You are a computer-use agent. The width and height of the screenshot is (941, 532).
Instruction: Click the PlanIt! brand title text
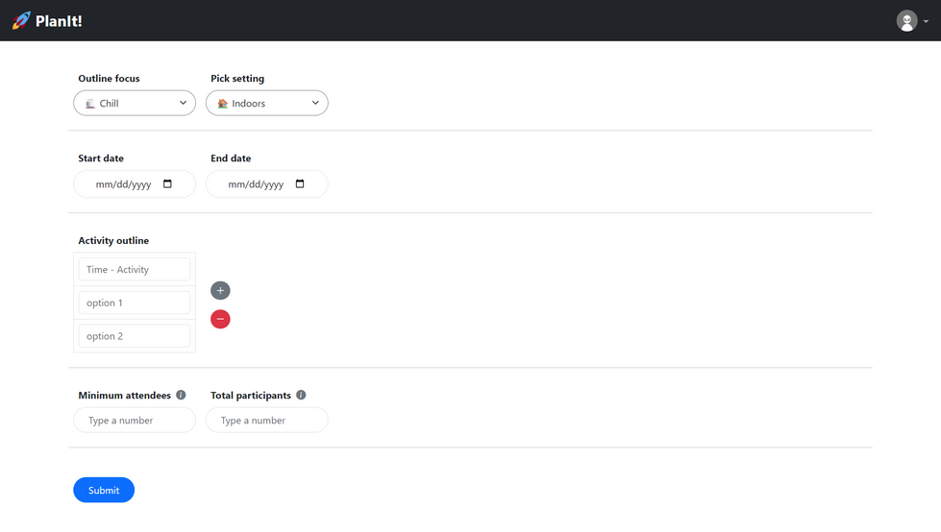[x=59, y=21]
